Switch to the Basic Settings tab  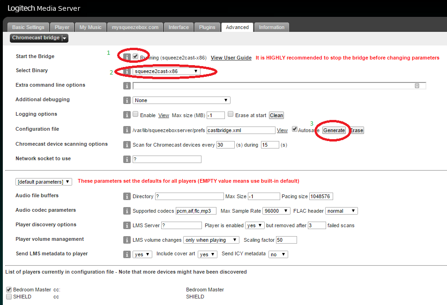(28, 27)
